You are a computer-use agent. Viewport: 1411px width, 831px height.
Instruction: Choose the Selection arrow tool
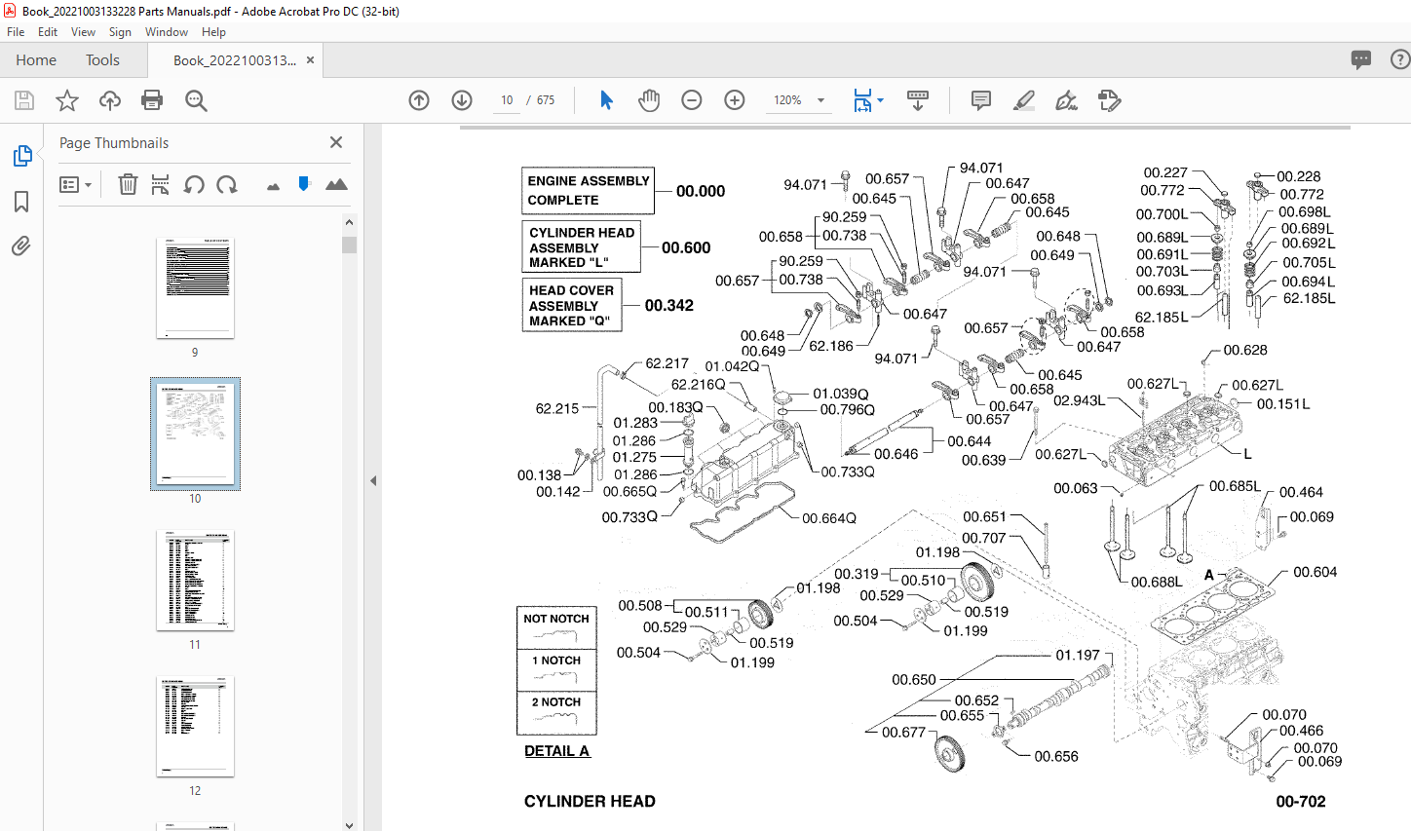606,100
